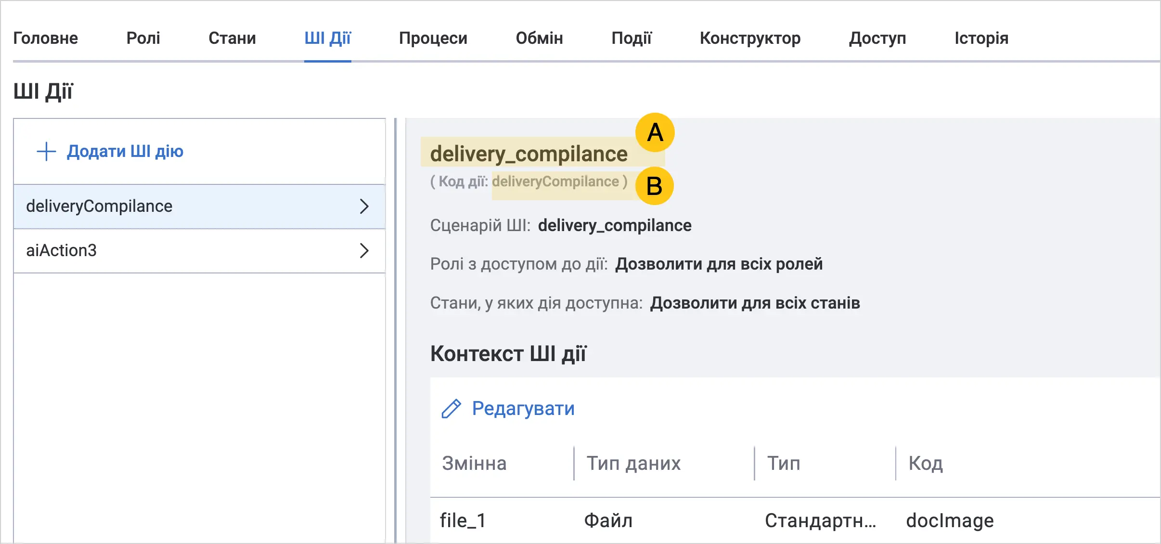This screenshot has height=544, width=1161.
Task: Select deliveryCompilance in the actions list
Action: (x=199, y=207)
